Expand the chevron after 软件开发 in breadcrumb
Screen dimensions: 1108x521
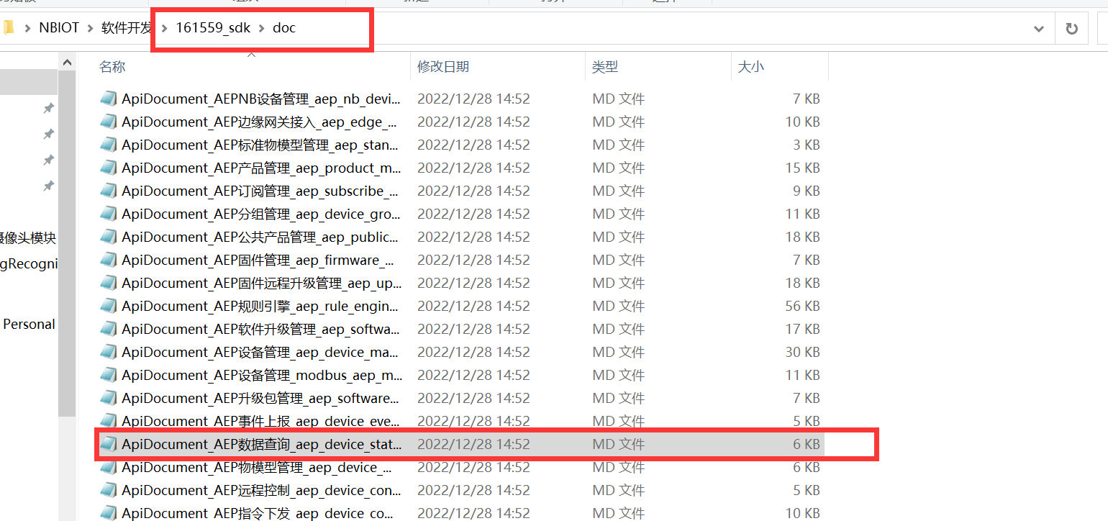tap(165, 28)
